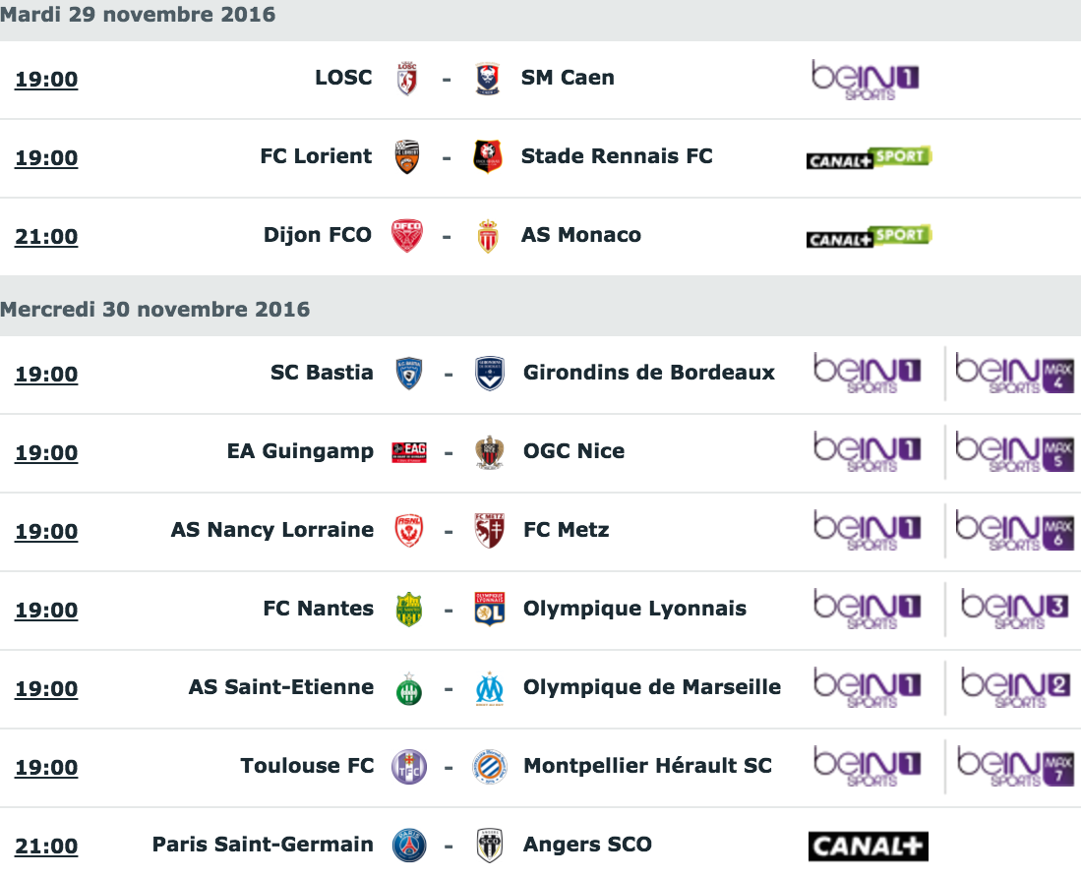Click the Olympique Lyonnais crest

[490, 609]
